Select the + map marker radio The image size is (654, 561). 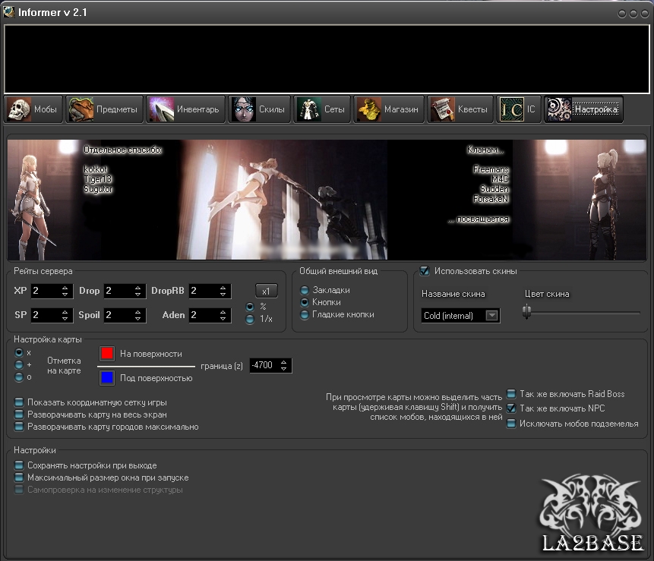coord(19,364)
